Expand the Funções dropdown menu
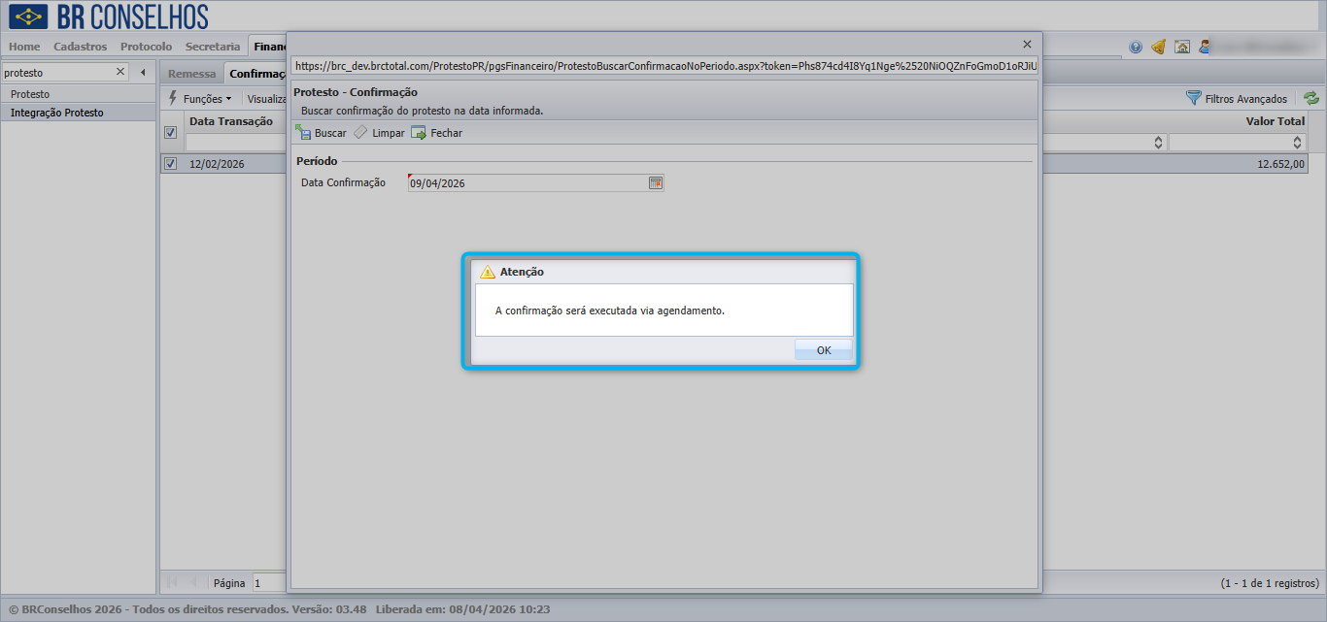Viewport: 1327px width, 622px height. click(x=200, y=98)
